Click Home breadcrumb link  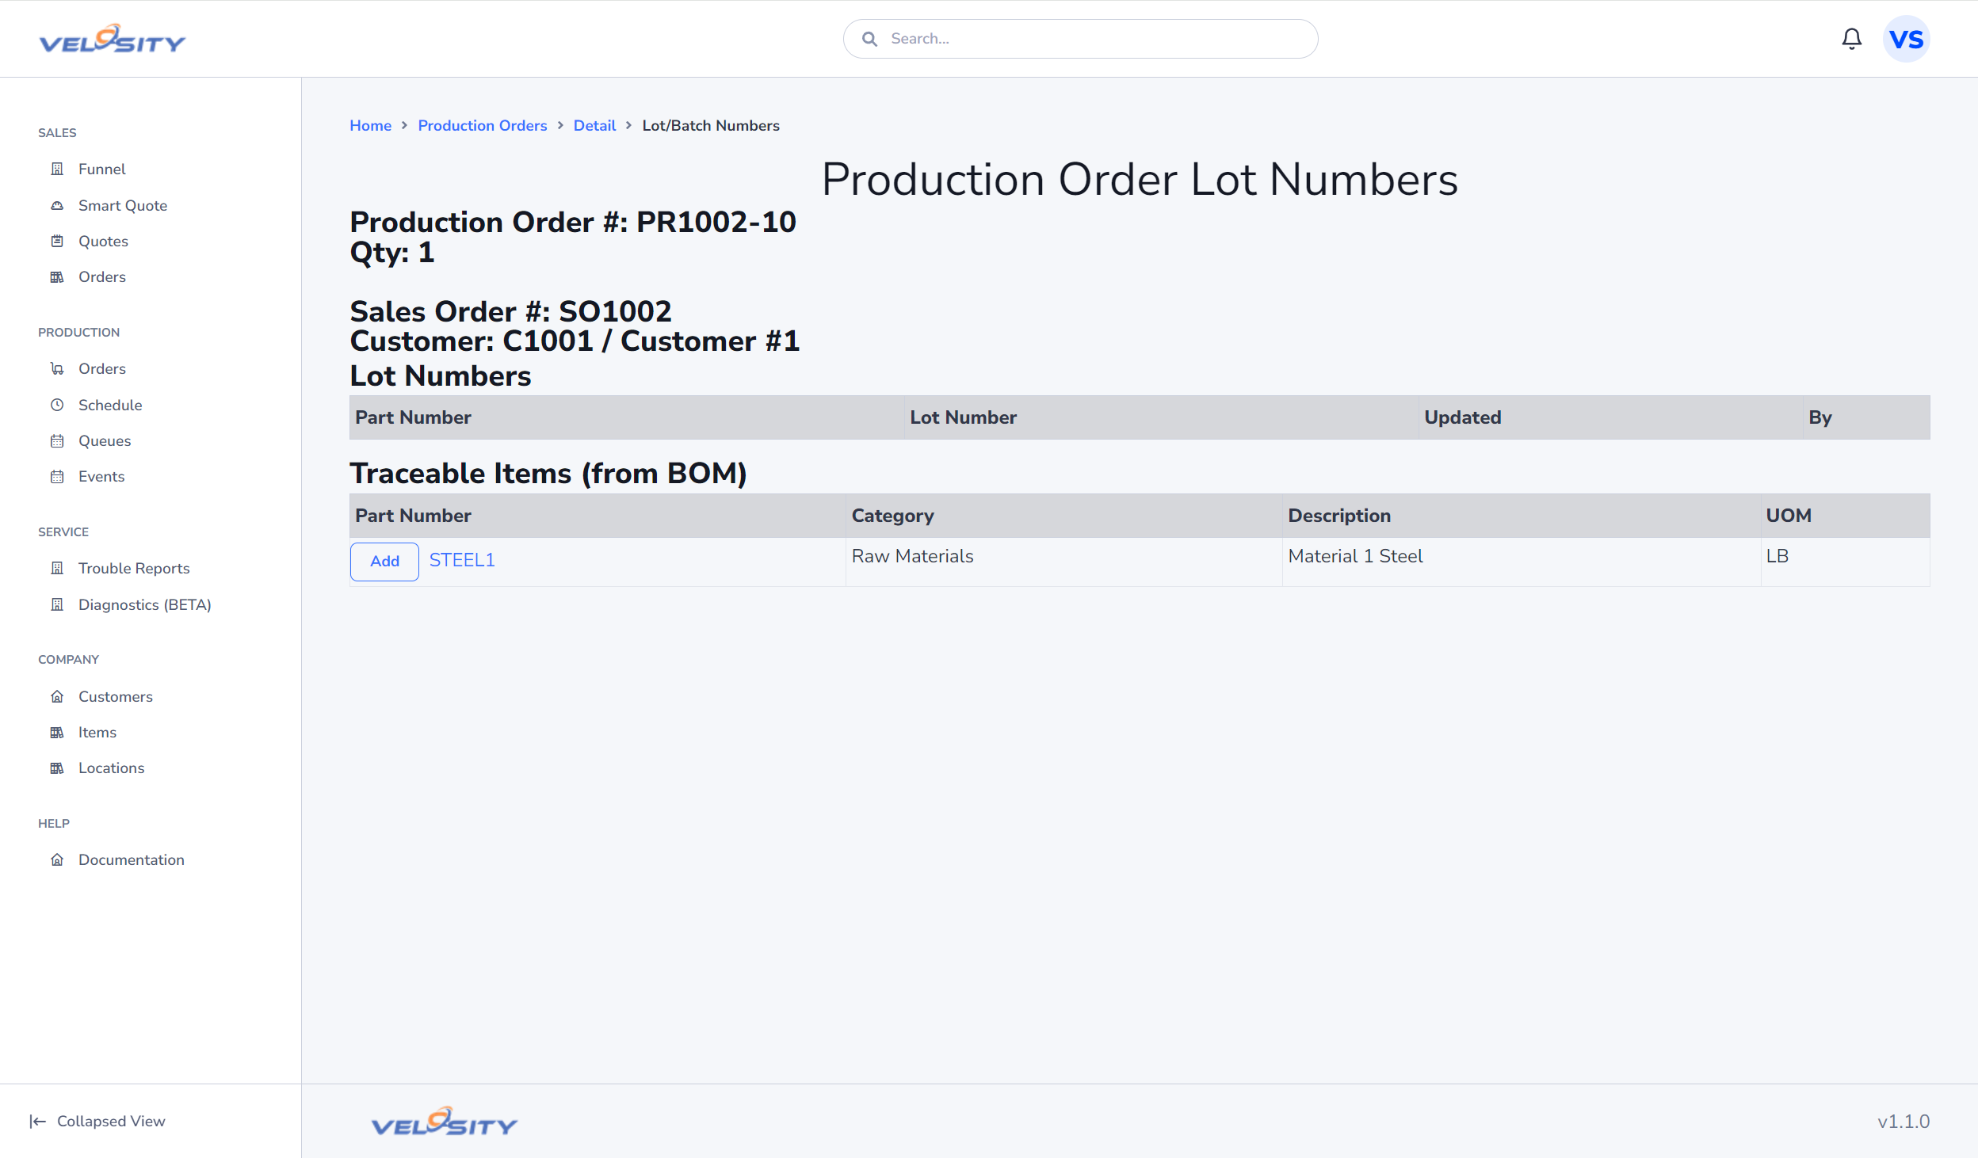click(370, 125)
